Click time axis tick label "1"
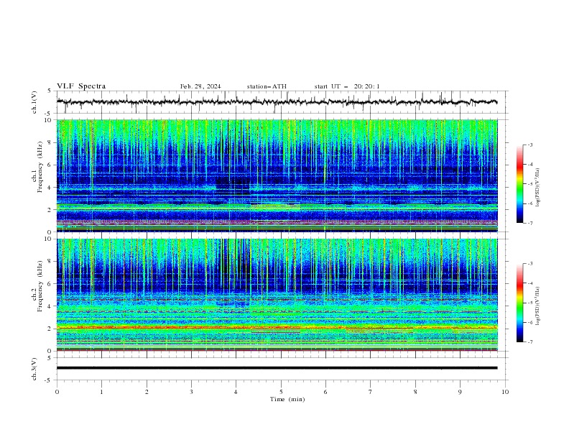The width and height of the screenshot is (569, 440). [x=101, y=392]
